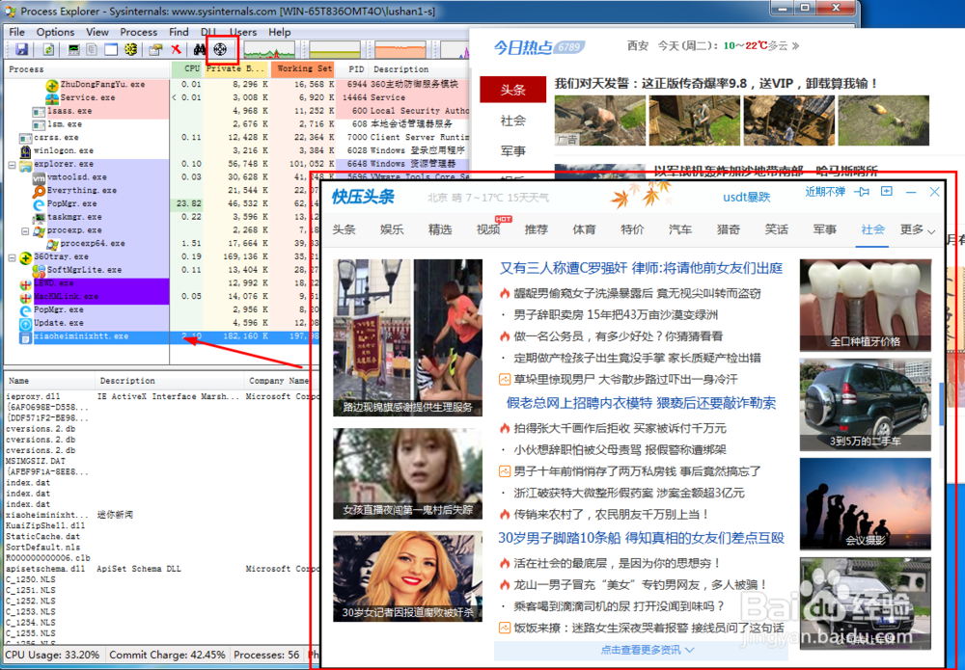
Task: Open the 更多 dropdown in news tabs
Action: point(914,230)
